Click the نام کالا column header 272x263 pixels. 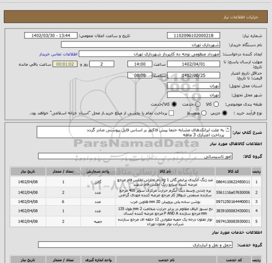coord(165,171)
